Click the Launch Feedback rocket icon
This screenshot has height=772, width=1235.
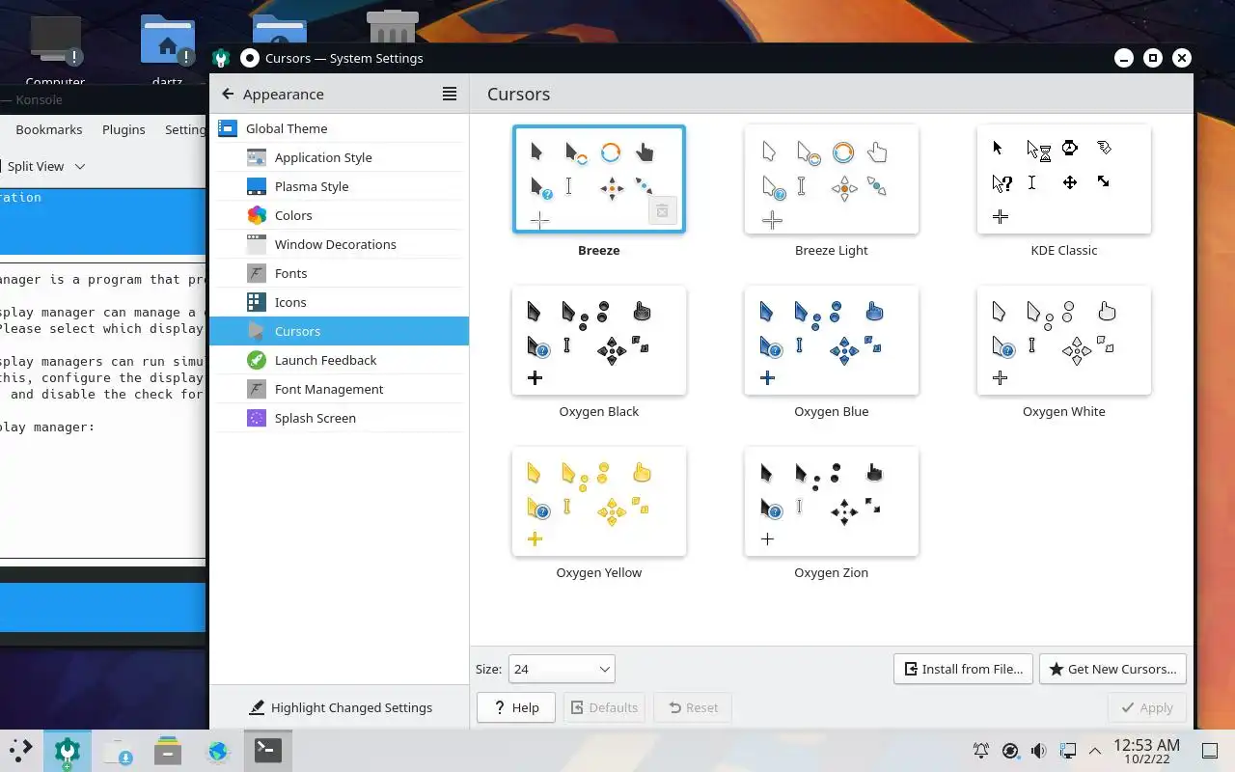click(256, 360)
